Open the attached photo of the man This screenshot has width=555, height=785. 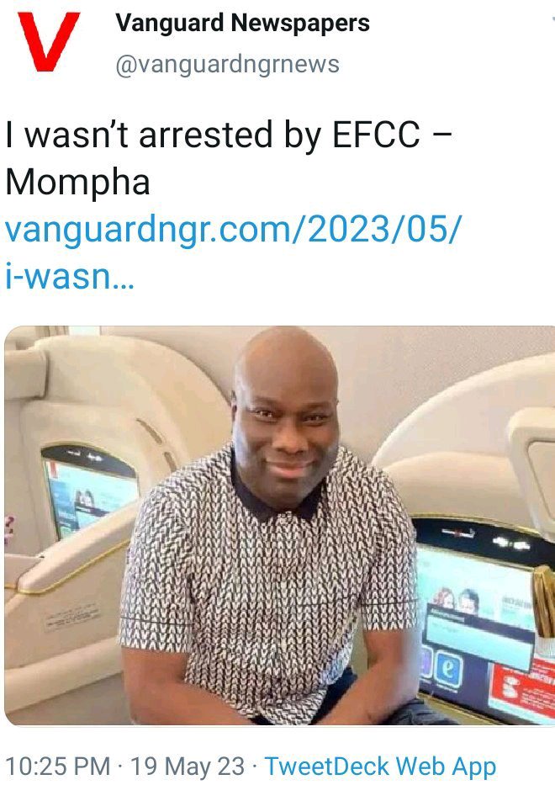coord(280,525)
